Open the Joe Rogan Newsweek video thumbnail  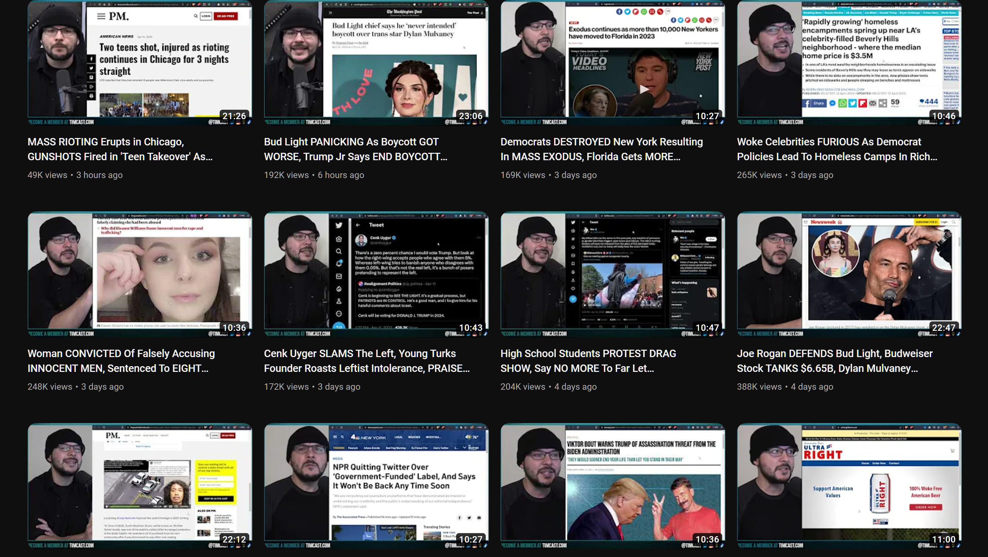click(849, 274)
